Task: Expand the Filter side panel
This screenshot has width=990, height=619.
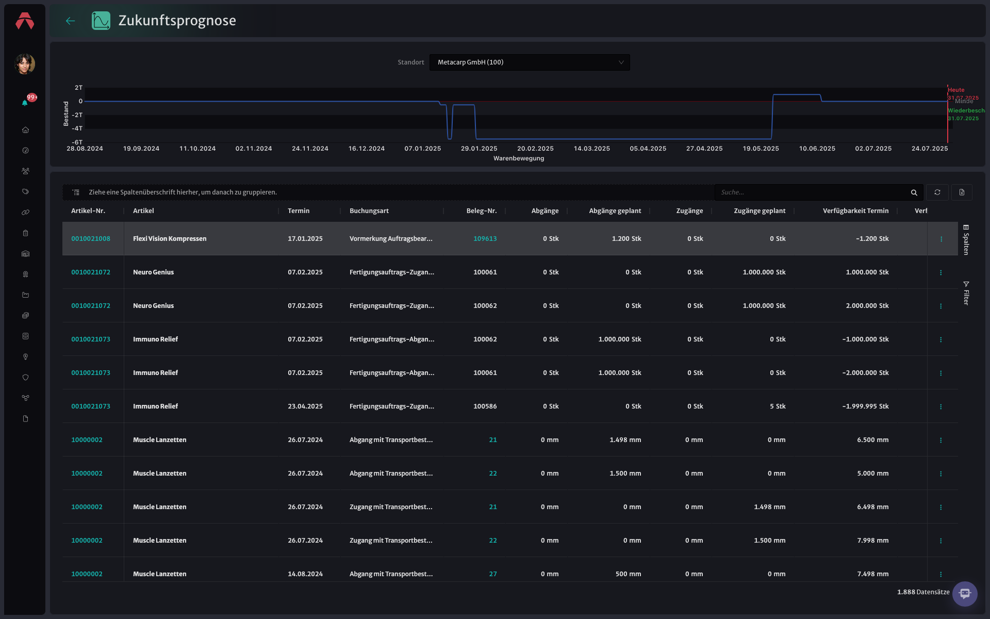Action: [966, 293]
